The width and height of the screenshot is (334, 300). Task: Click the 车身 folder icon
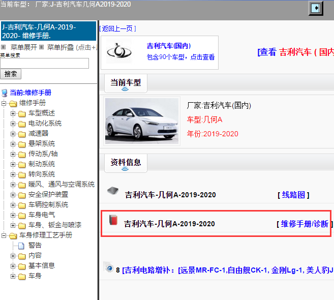pos(22,276)
